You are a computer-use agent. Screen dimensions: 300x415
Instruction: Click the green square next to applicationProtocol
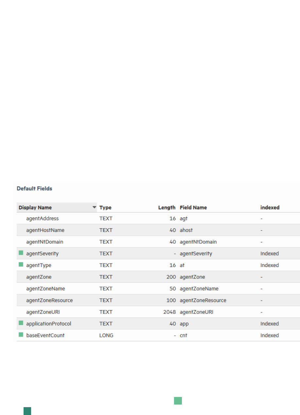[21, 323]
